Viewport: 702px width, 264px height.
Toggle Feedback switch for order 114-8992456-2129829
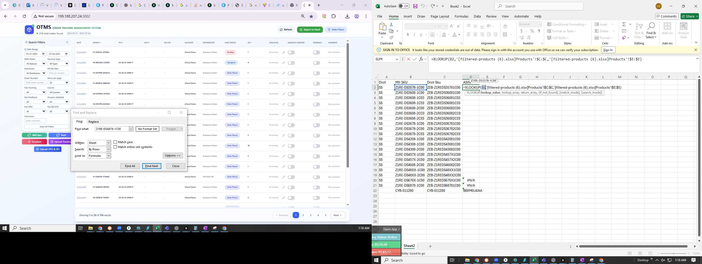pyautogui.click(x=316, y=63)
